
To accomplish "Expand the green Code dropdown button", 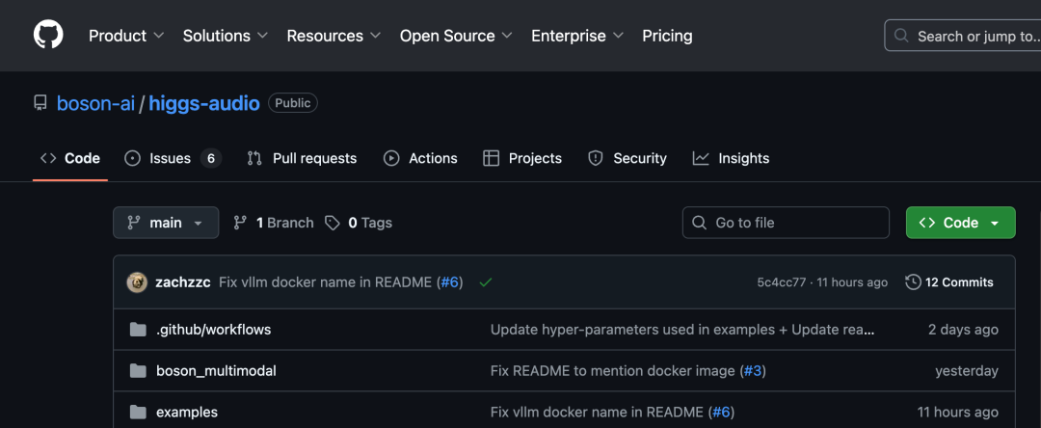I will point(960,223).
